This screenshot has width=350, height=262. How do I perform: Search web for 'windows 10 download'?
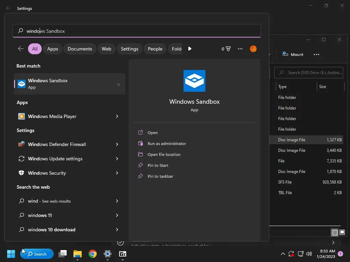[69, 230]
